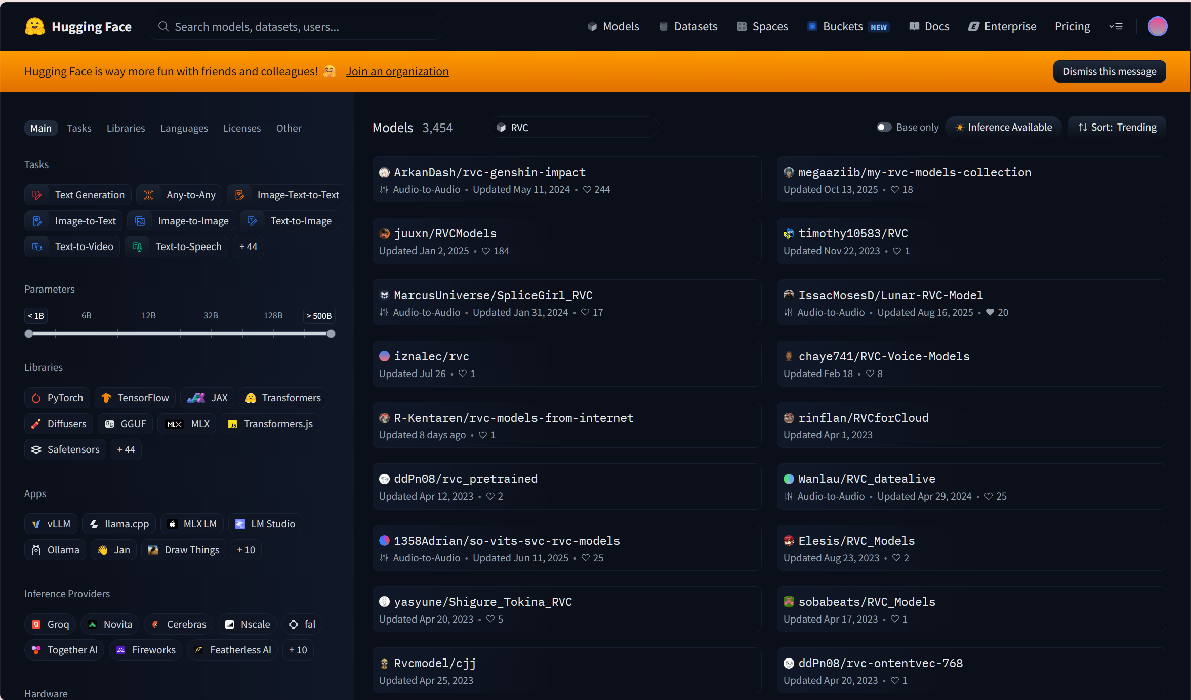The width and height of the screenshot is (1191, 700).
Task: Click the left handle of Parameters slider
Action: click(29, 334)
